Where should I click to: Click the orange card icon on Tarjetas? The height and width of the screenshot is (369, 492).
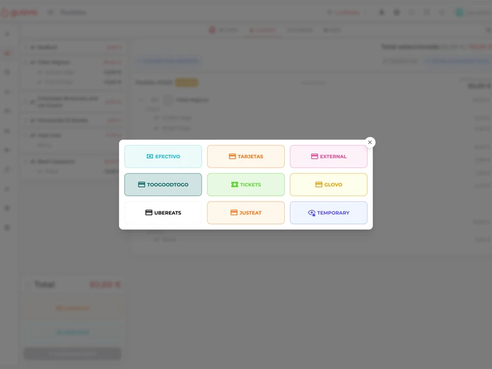tap(232, 157)
